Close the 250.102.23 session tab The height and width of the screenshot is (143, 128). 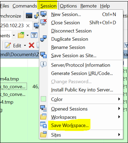coord(28,25)
